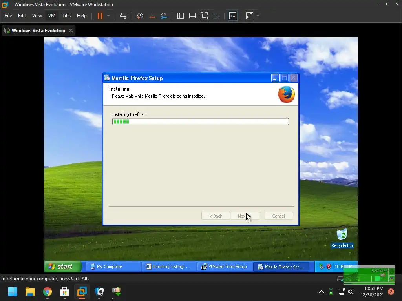Image resolution: width=402 pixels, height=301 pixels.
Task: Click the XP network tray icon
Action: tap(322, 267)
